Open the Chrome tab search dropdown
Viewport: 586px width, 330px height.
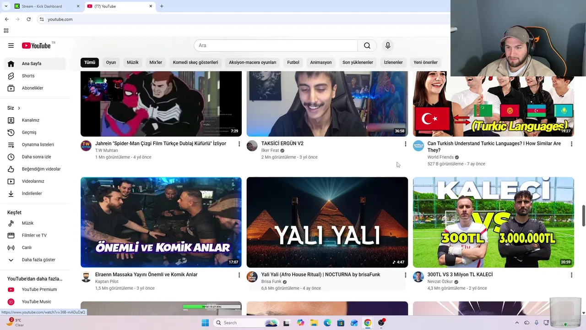click(6, 6)
